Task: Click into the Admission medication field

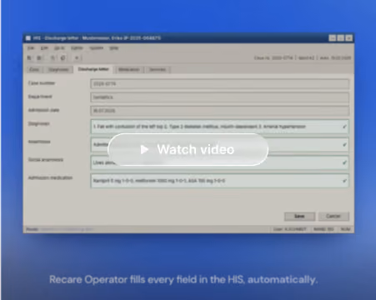Action: pyautogui.click(x=219, y=181)
